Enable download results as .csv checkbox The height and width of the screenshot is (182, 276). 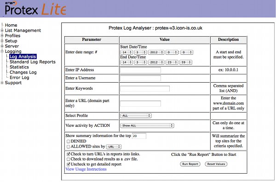click(x=68, y=159)
